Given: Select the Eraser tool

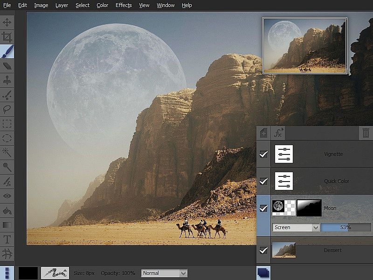Looking at the screenshot, I should 7,66.
